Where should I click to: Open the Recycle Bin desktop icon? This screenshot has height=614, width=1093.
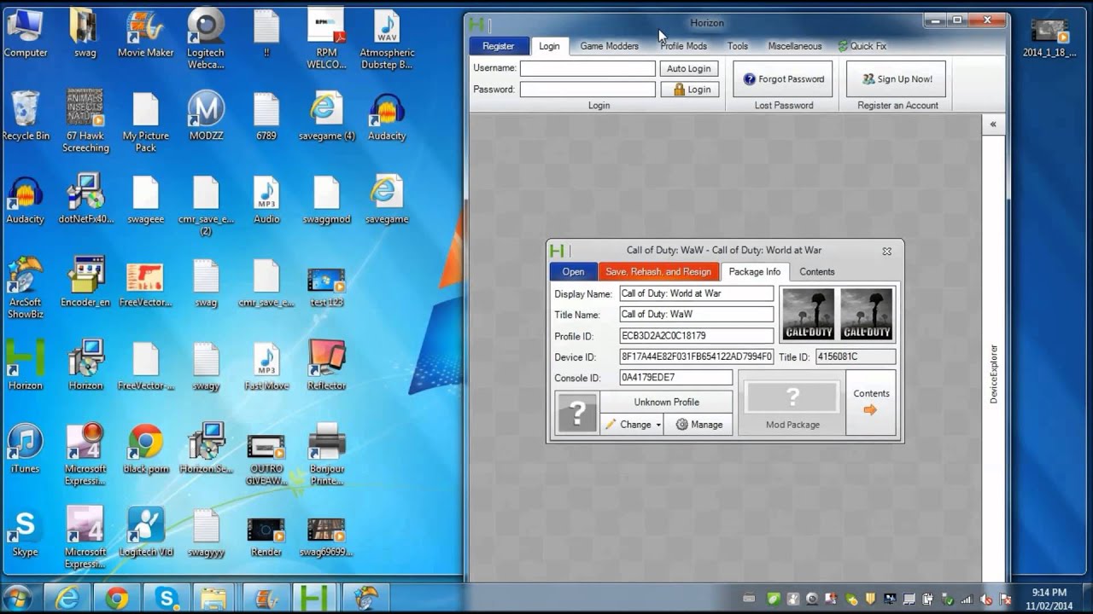pyautogui.click(x=26, y=116)
